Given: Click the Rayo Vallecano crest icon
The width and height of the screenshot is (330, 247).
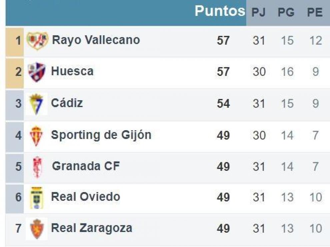Looking at the screenshot, I should [x=37, y=41].
